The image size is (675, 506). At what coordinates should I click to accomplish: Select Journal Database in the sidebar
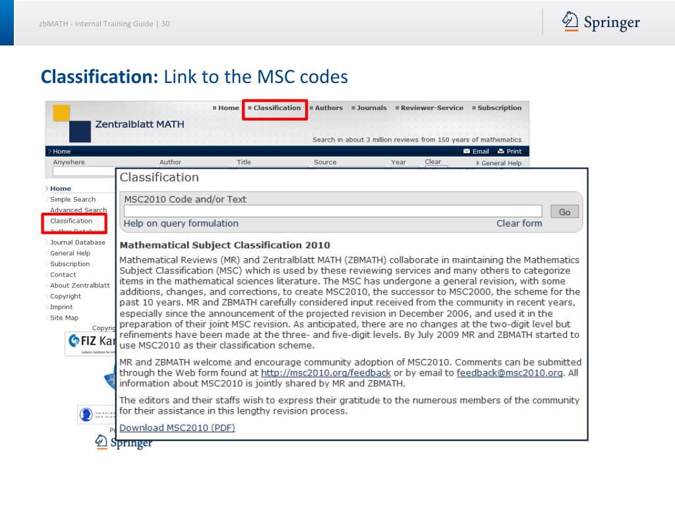78,242
